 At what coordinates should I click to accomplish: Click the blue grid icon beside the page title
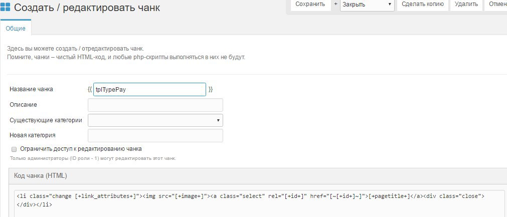tap(5, 7)
